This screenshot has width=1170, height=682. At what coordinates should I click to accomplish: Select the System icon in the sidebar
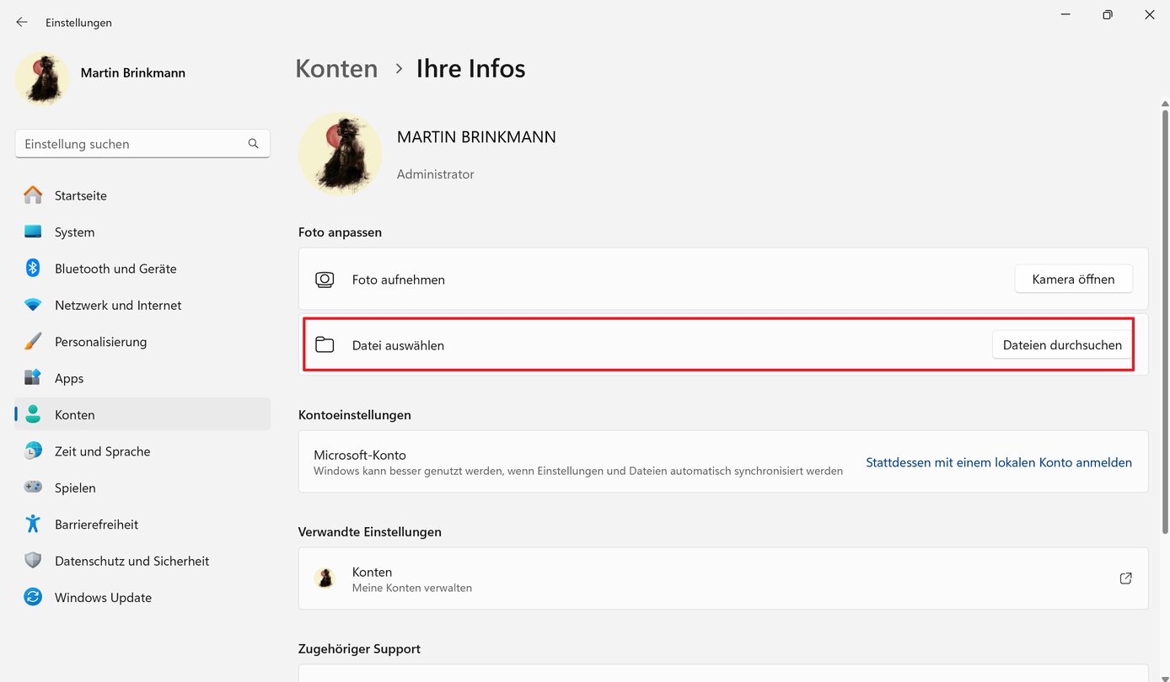coord(32,232)
